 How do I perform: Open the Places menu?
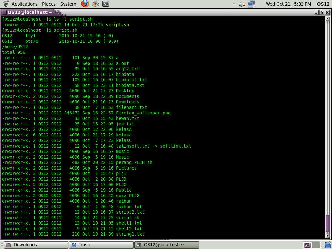pos(49,4)
